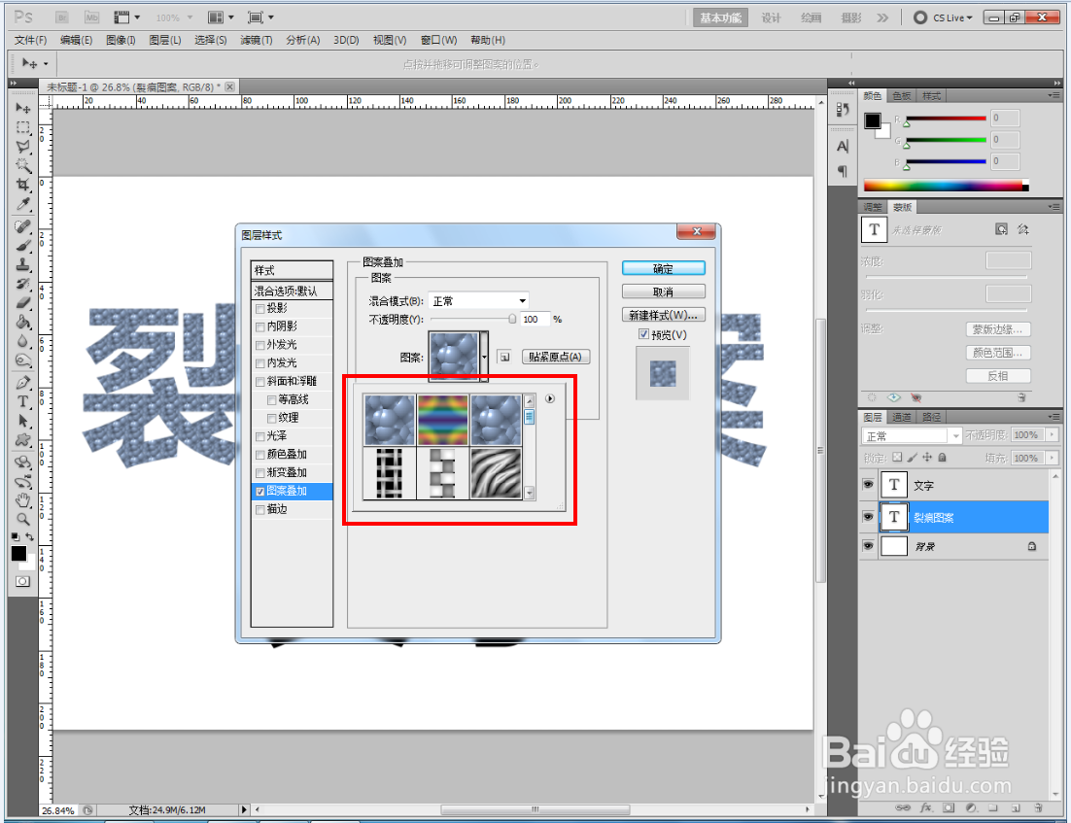Open the layer opacity percentage dropdown
The height and width of the screenshot is (823, 1071).
pyautogui.click(x=1052, y=435)
